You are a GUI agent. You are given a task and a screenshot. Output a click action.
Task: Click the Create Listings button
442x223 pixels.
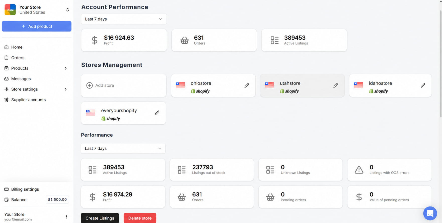tap(100, 218)
